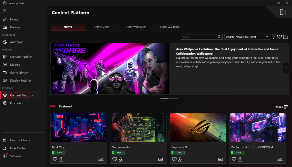Viewport: 292px width, 167px height.
Task: Click the filter funnel icon
Action: tap(273, 37)
